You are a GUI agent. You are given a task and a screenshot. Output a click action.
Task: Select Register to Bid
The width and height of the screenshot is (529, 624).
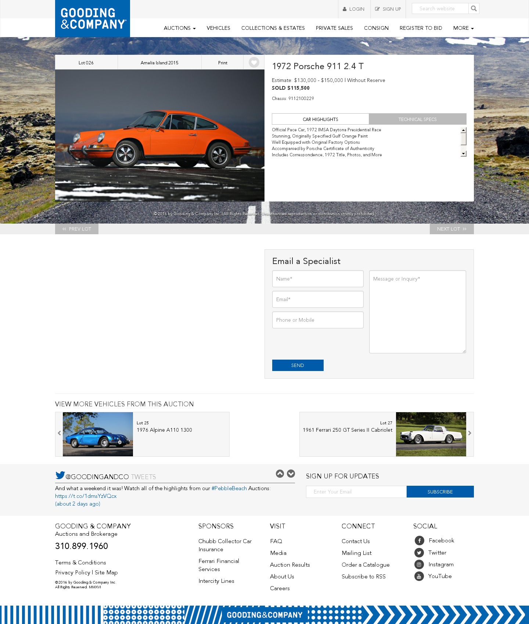point(421,28)
